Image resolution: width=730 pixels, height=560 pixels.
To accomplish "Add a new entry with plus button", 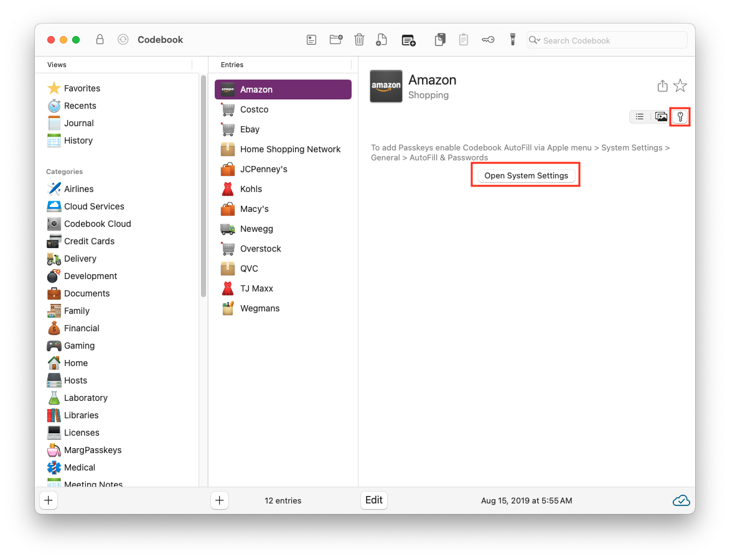I will (x=220, y=500).
